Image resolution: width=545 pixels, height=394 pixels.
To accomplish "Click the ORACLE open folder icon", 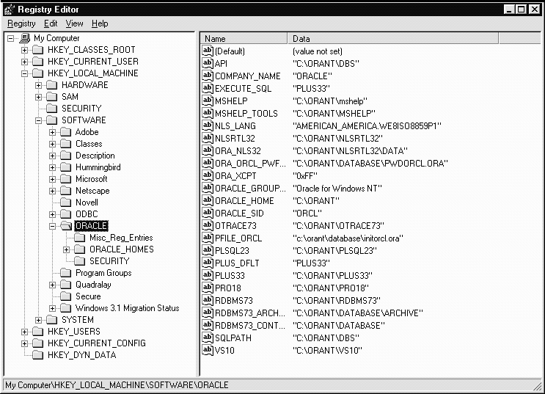I will (x=67, y=226).
